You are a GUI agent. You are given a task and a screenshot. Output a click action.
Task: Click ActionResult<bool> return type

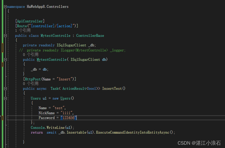tap(80, 89)
